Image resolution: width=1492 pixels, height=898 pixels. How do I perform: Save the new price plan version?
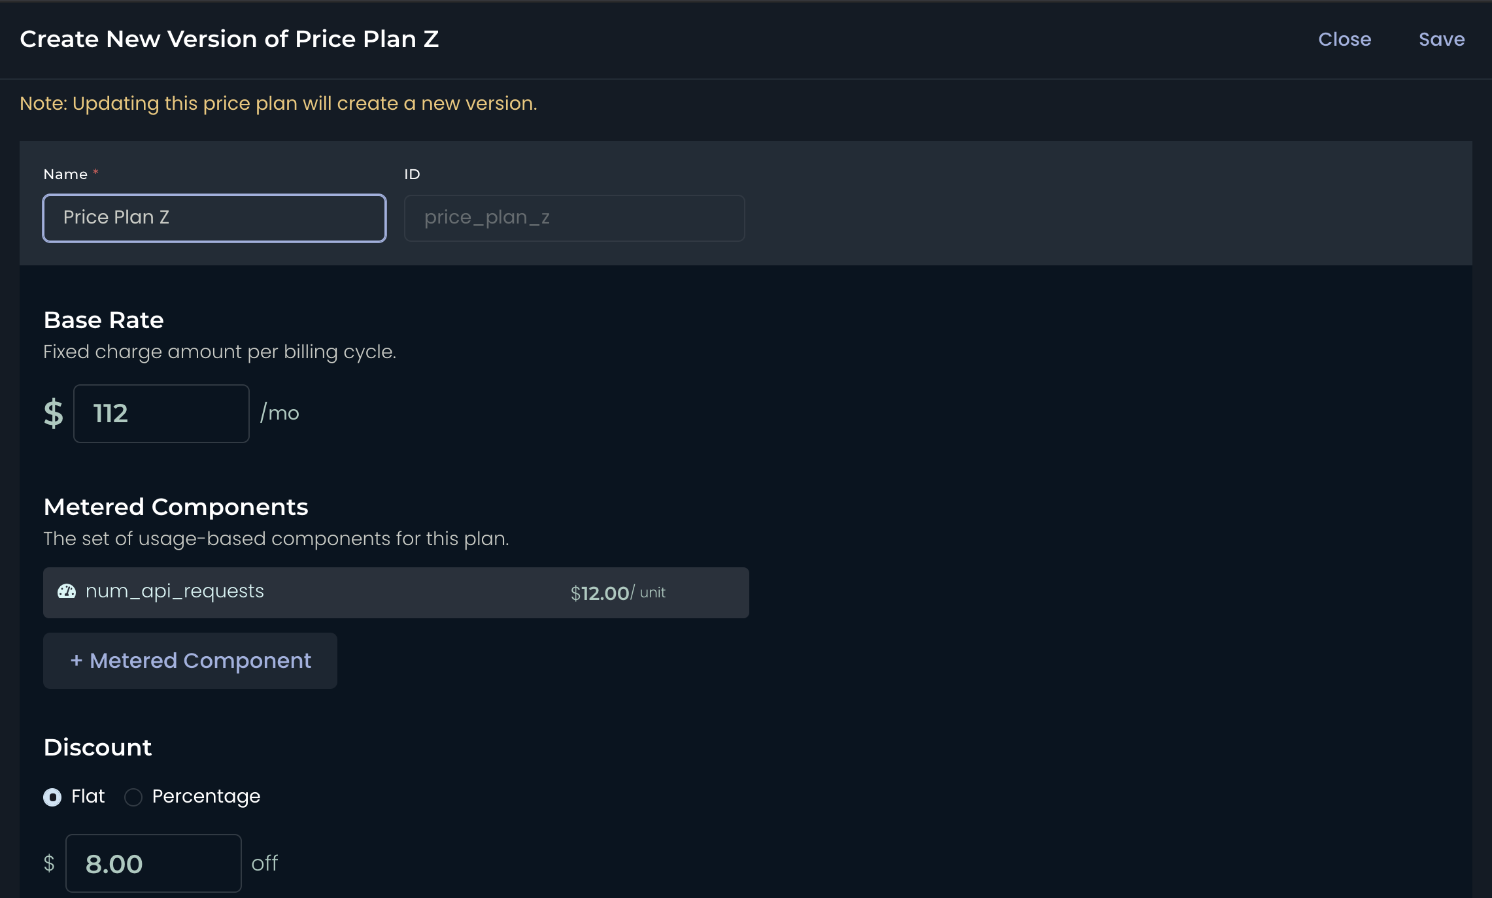click(1442, 39)
